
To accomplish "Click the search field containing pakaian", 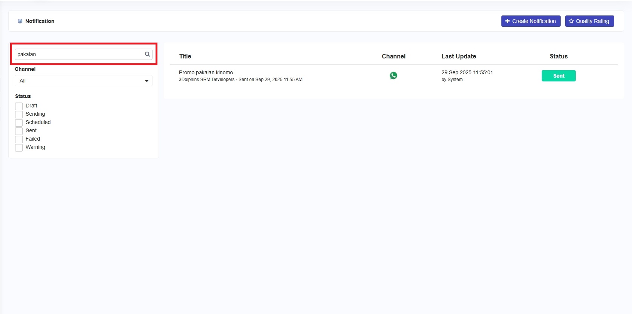I will click(x=79, y=54).
